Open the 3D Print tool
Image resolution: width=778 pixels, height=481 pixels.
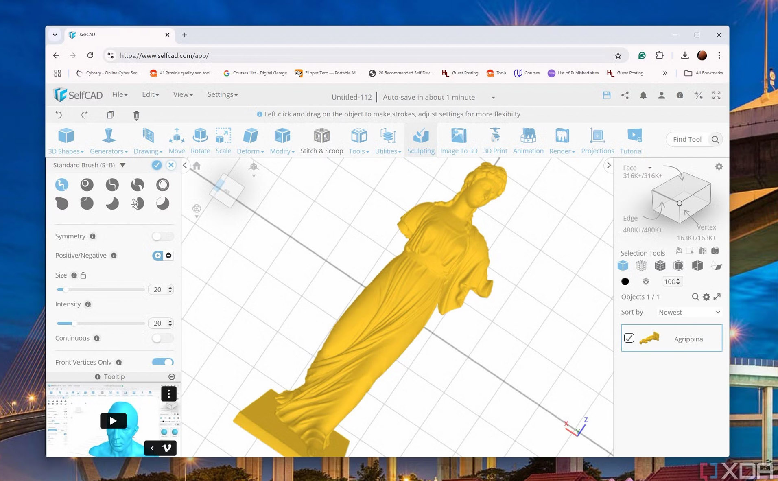click(x=495, y=141)
